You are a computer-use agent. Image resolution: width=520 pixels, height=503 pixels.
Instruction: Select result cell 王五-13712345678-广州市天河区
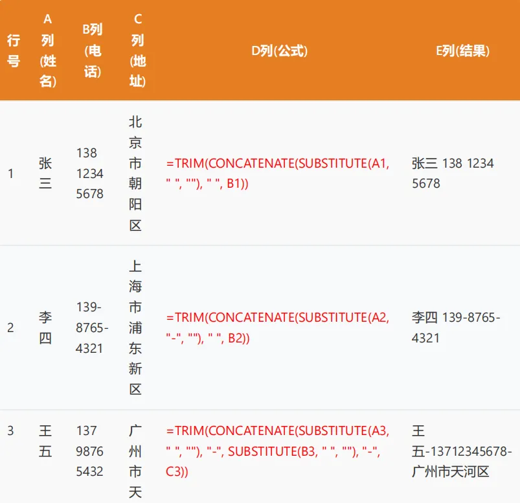462,451
